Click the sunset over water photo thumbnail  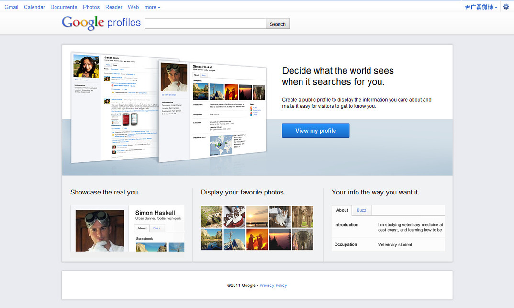(257, 217)
